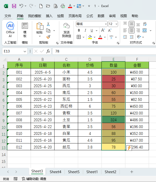This screenshot has width=156, height=182.
Task: Click the borders grid icon
Action: coord(79,37)
